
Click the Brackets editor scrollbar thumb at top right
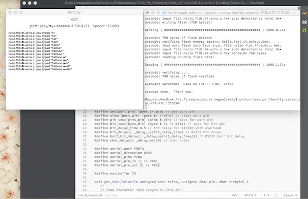point(299,8)
